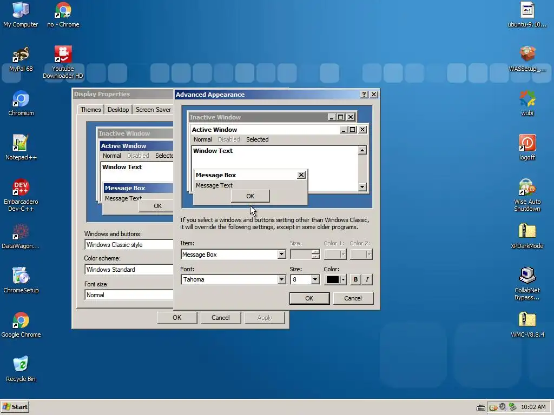Click Disabled menu item in Advanced Appearance preview
Image resolution: width=554 pixels, height=415 pixels.
[229, 139]
